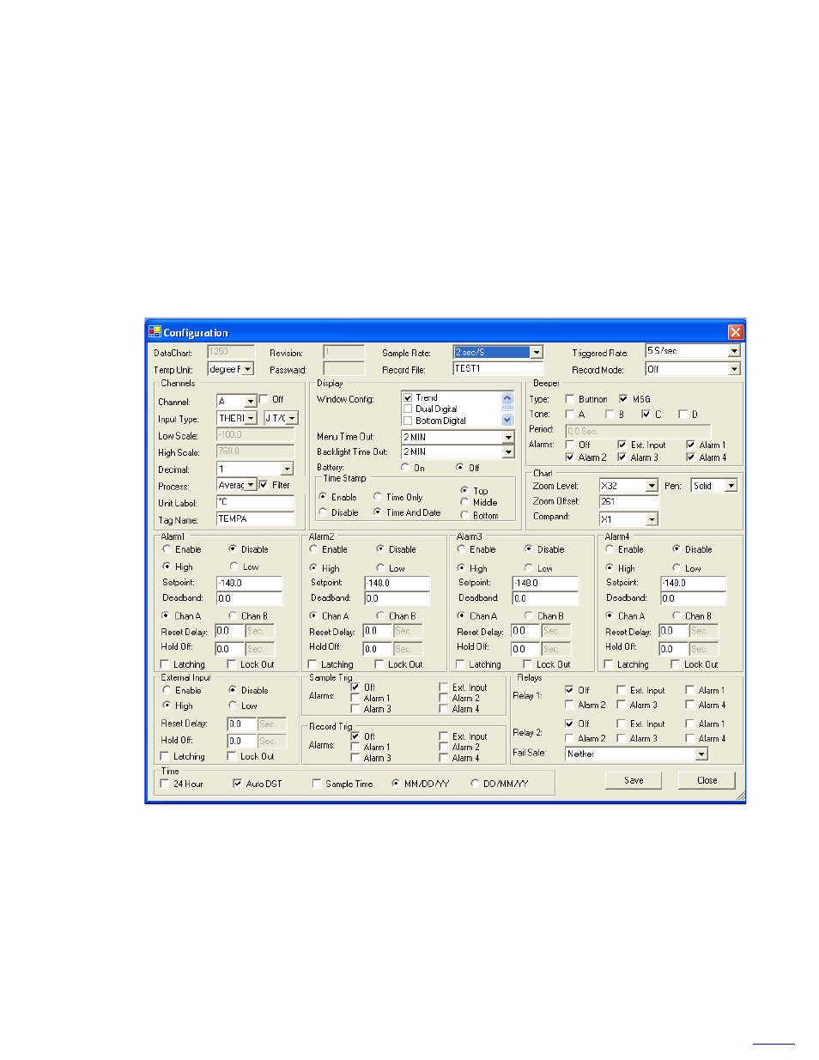
Task: Toggle beeper Tone C checkbox
Action: (x=646, y=414)
